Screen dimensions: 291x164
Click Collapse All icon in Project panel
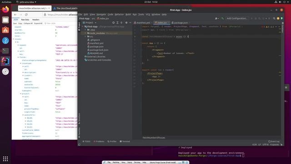pyautogui.click(x=121, y=23)
